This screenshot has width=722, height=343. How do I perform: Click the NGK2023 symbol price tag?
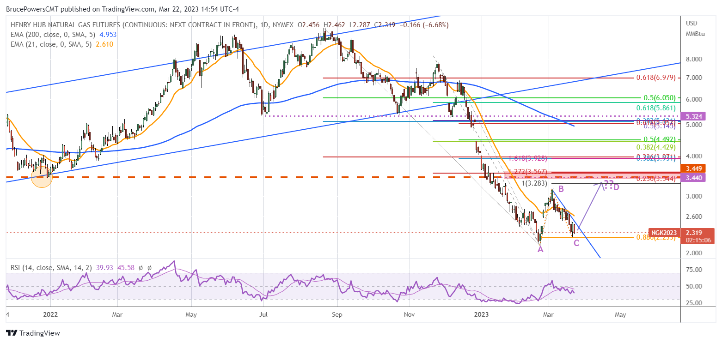tap(664, 233)
